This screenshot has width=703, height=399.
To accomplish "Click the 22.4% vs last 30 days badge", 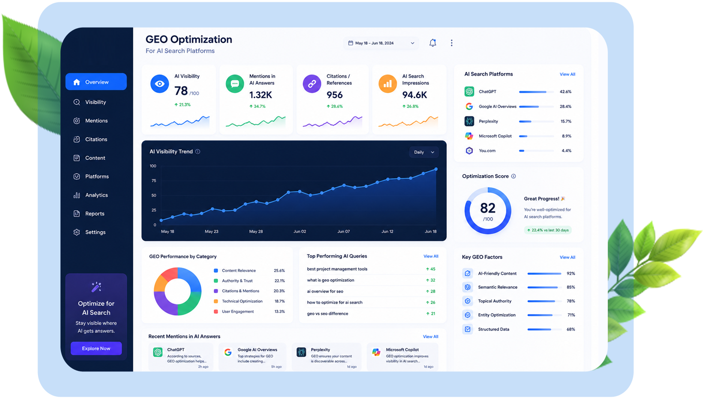I will pos(548,230).
